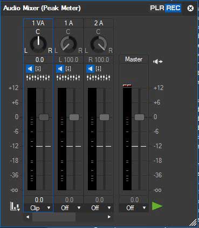199x228 pixels.
Task: Click the 1 VA peak level meter
Action: (32, 139)
